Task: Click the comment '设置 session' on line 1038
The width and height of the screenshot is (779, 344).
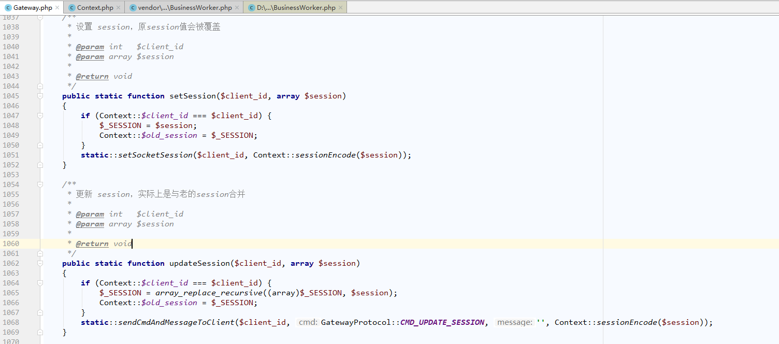Action: point(103,27)
